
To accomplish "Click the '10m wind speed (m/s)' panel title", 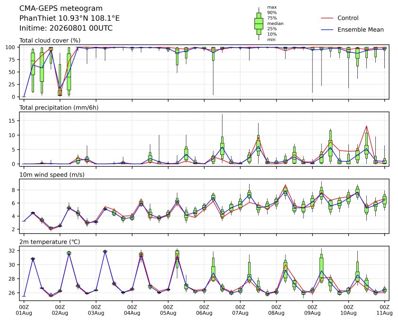I will click(52, 175).
